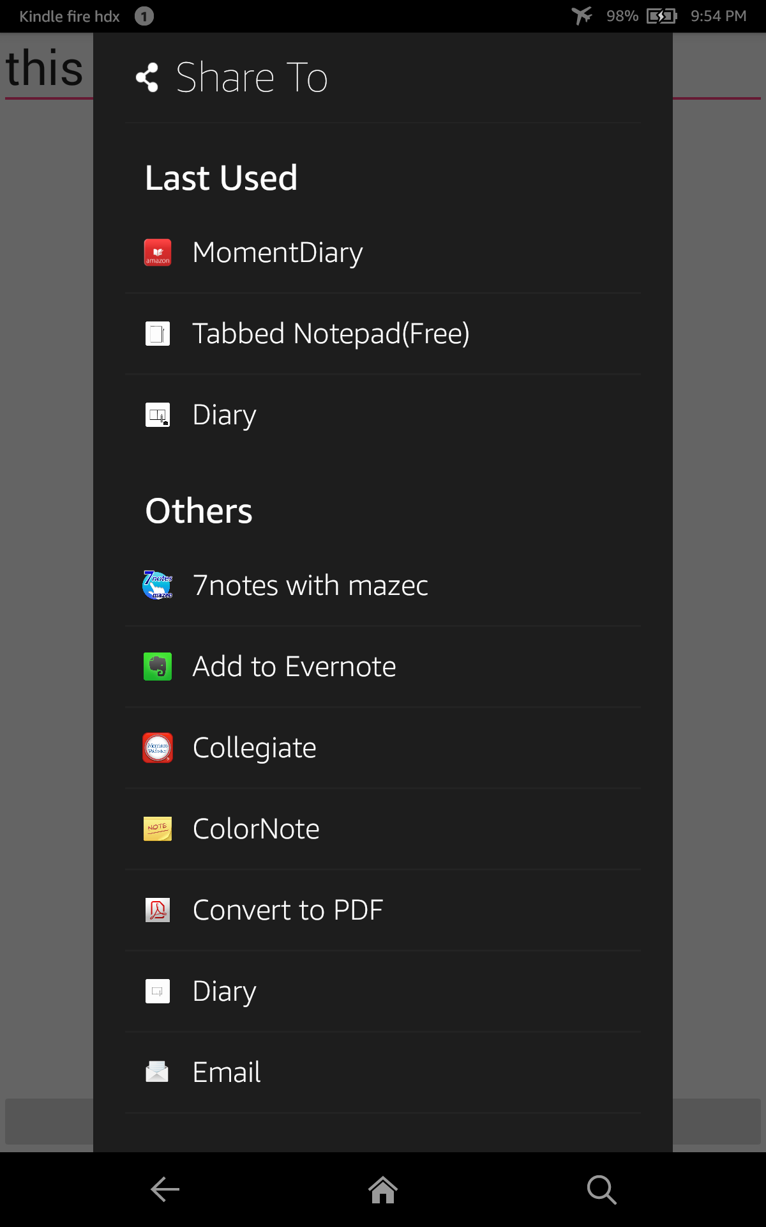Tap the 7notes with mazec icon

tap(157, 585)
